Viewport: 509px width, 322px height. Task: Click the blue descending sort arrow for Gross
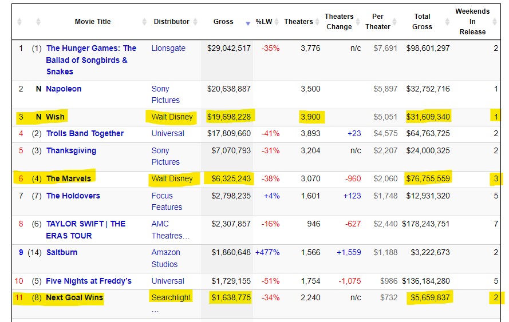pos(248,23)
